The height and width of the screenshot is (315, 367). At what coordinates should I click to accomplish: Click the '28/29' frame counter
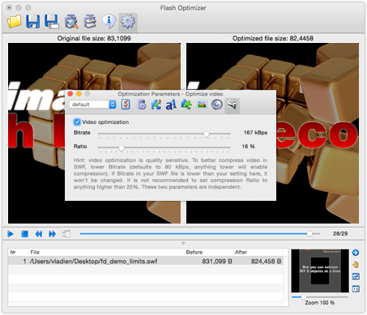point(340,233)
